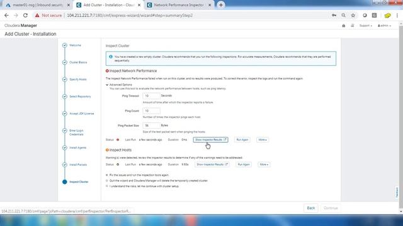The width and height of the screenshot is (403, 226).
Task: Select 'Fix the issues and run inspection tools again'
Action: click(x=107, y=175)
